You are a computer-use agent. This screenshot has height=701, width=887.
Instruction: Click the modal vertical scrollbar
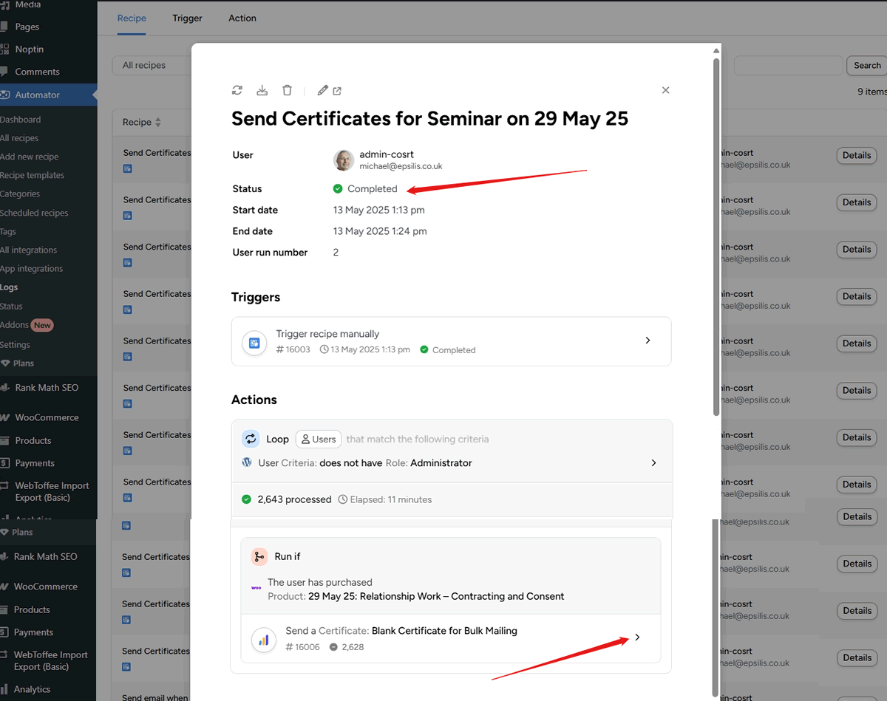click(x=716, y=236)
